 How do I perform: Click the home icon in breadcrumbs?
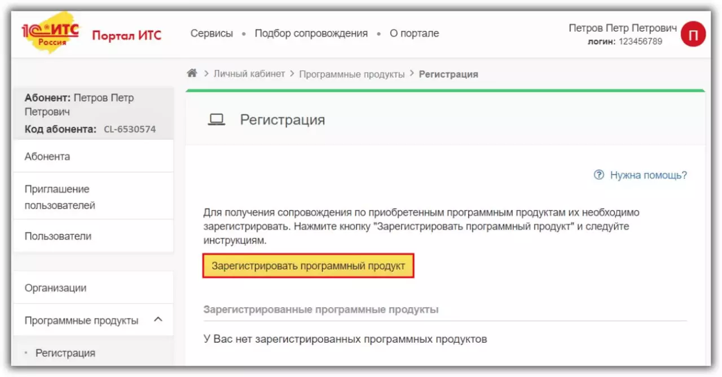(192, 74)
